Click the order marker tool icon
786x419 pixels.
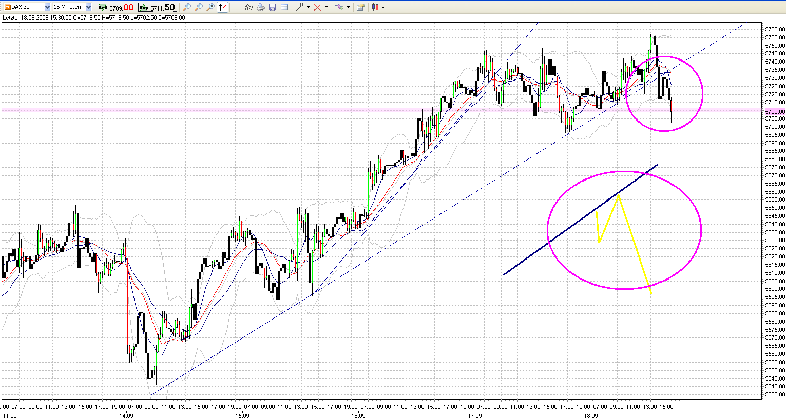coord(339,7)
